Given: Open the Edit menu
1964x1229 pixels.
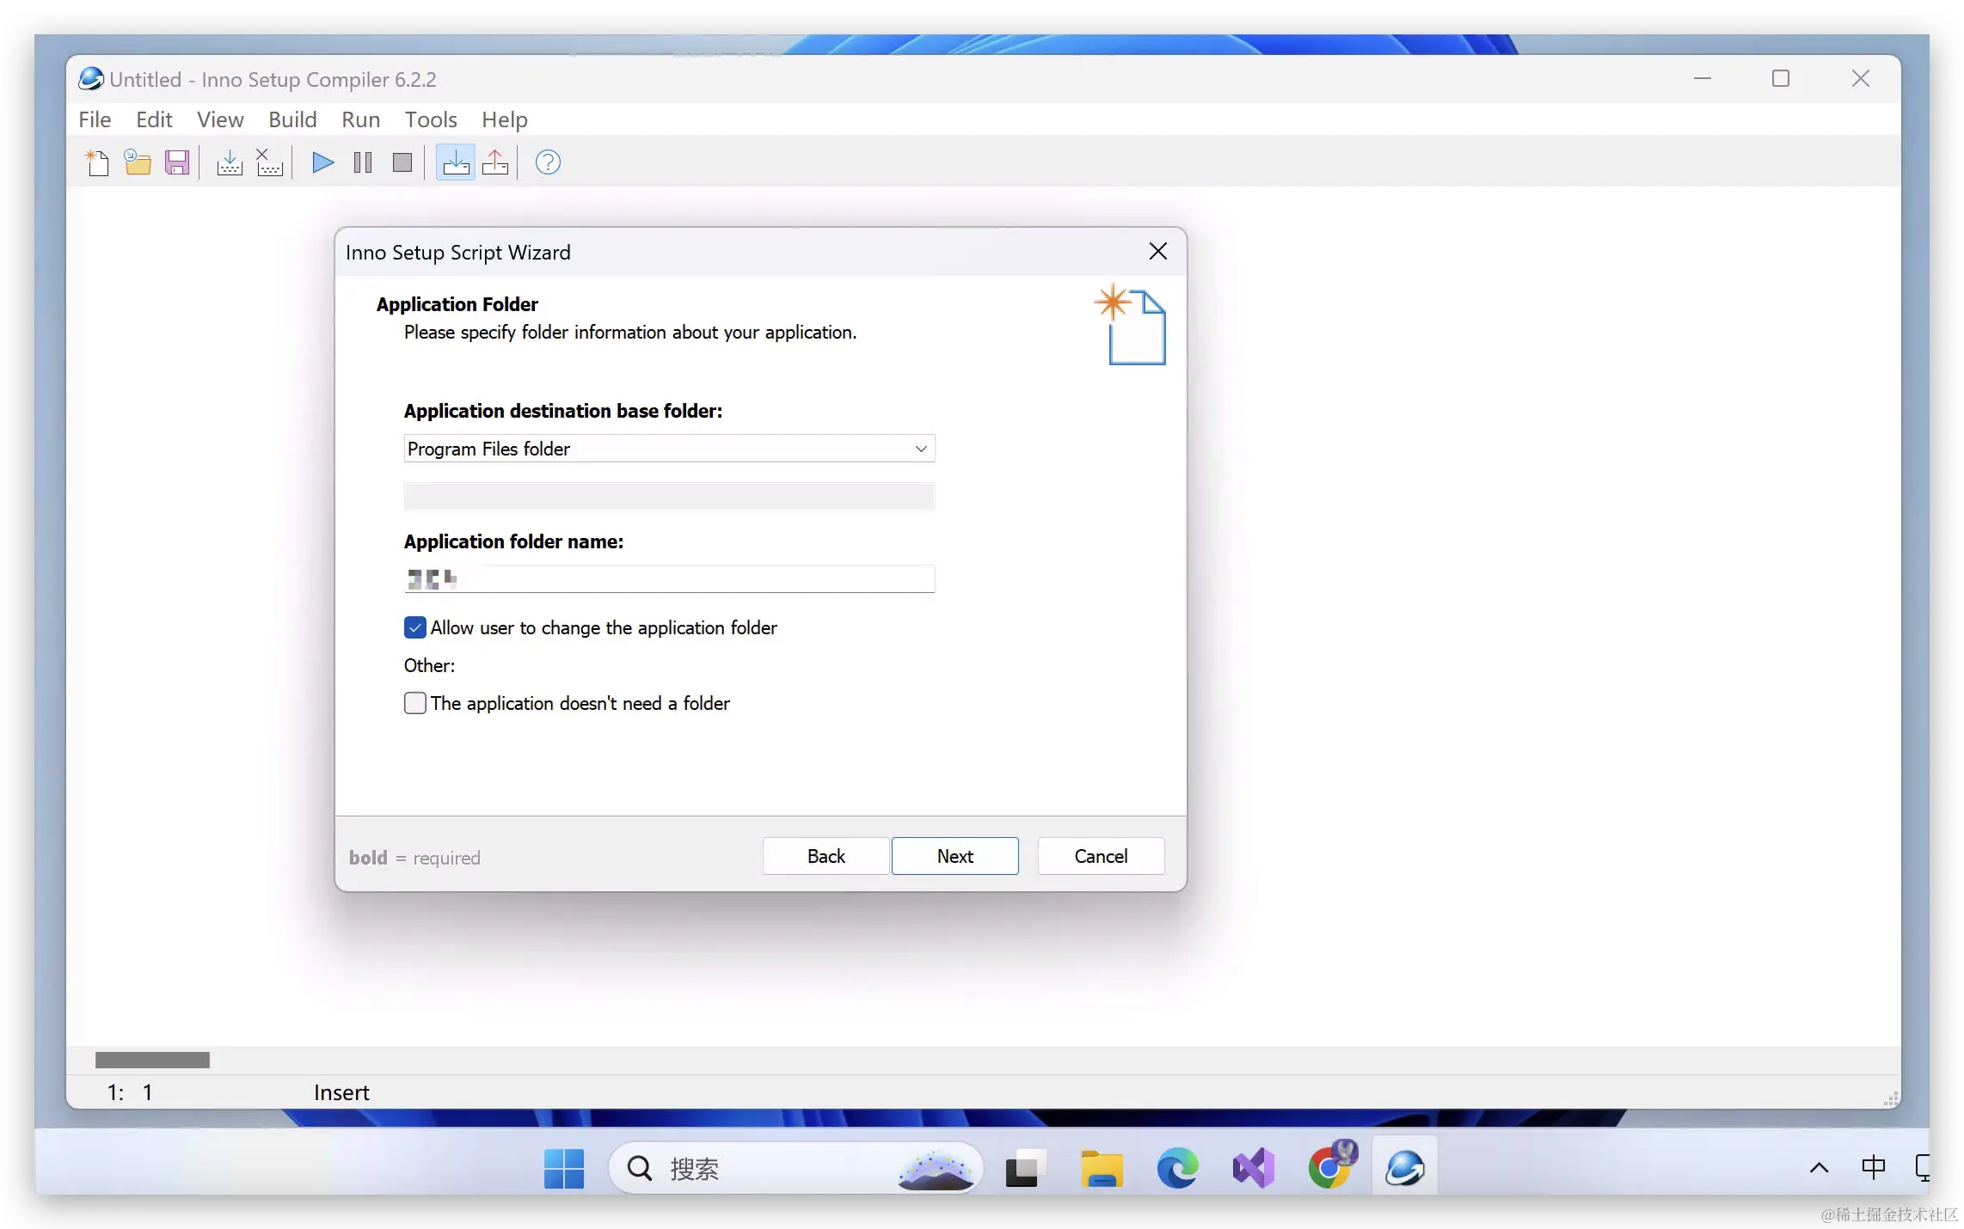Looking at the screenshot, I should point(154,119).
